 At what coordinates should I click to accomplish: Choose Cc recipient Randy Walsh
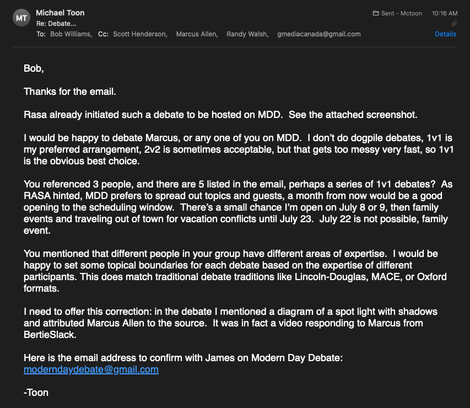tap(247, 34)
